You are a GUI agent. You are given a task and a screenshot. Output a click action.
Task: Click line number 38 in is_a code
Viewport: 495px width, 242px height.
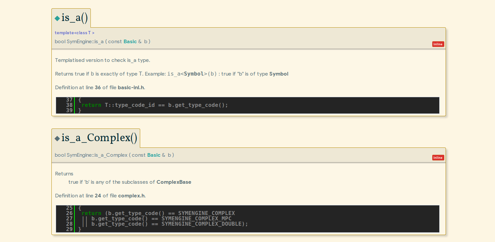(x=69, y=105)
